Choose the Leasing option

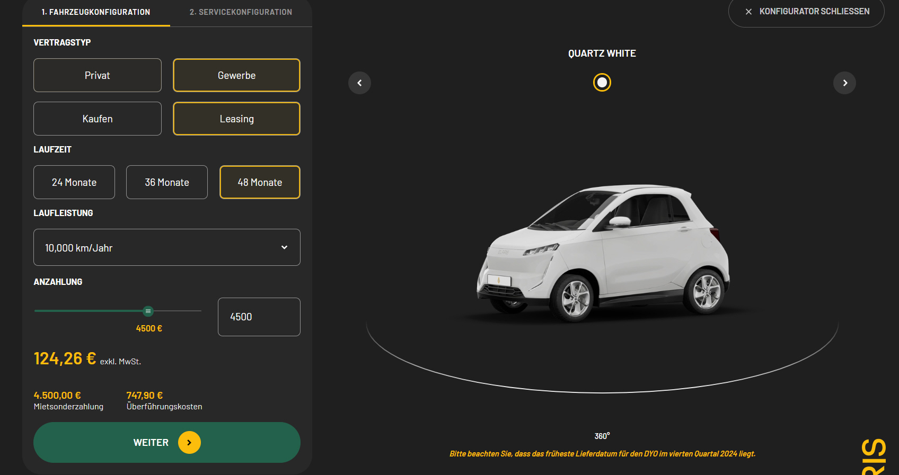(x=236, y=119)
